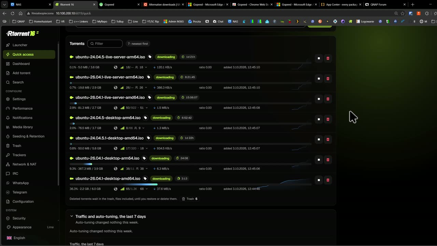The height and width of the screenshot is (246, 437).
Task: Stop the ubuntu-24.04.5-desktop-arm64.iso torrent
Action: [319, 119]
